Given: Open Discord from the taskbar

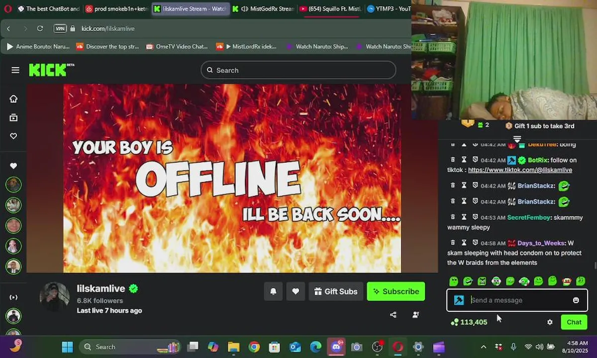Looking at the screenshot, I should (x=336, y=347).
